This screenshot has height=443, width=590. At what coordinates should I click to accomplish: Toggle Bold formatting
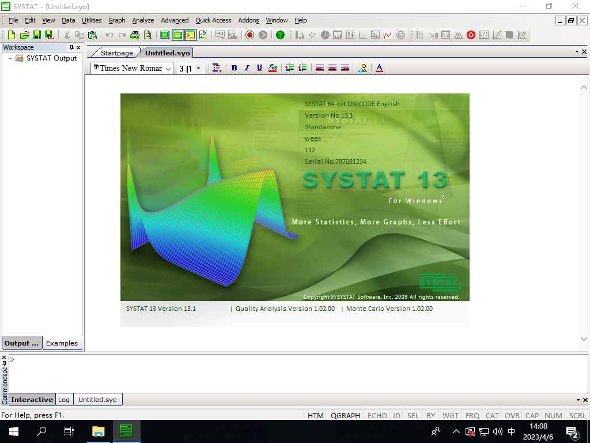[234, 68]
